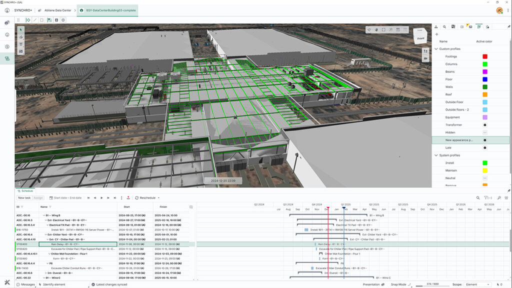Click the New task button

pos(24,198)
